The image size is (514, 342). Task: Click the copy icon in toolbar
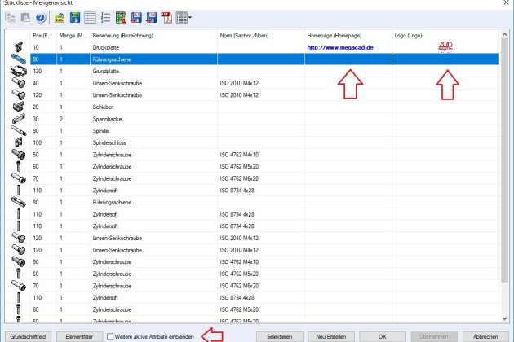[9, 18]
